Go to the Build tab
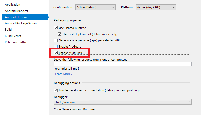Viewport: 201px width, 115px height. click(x=8, y=30)
